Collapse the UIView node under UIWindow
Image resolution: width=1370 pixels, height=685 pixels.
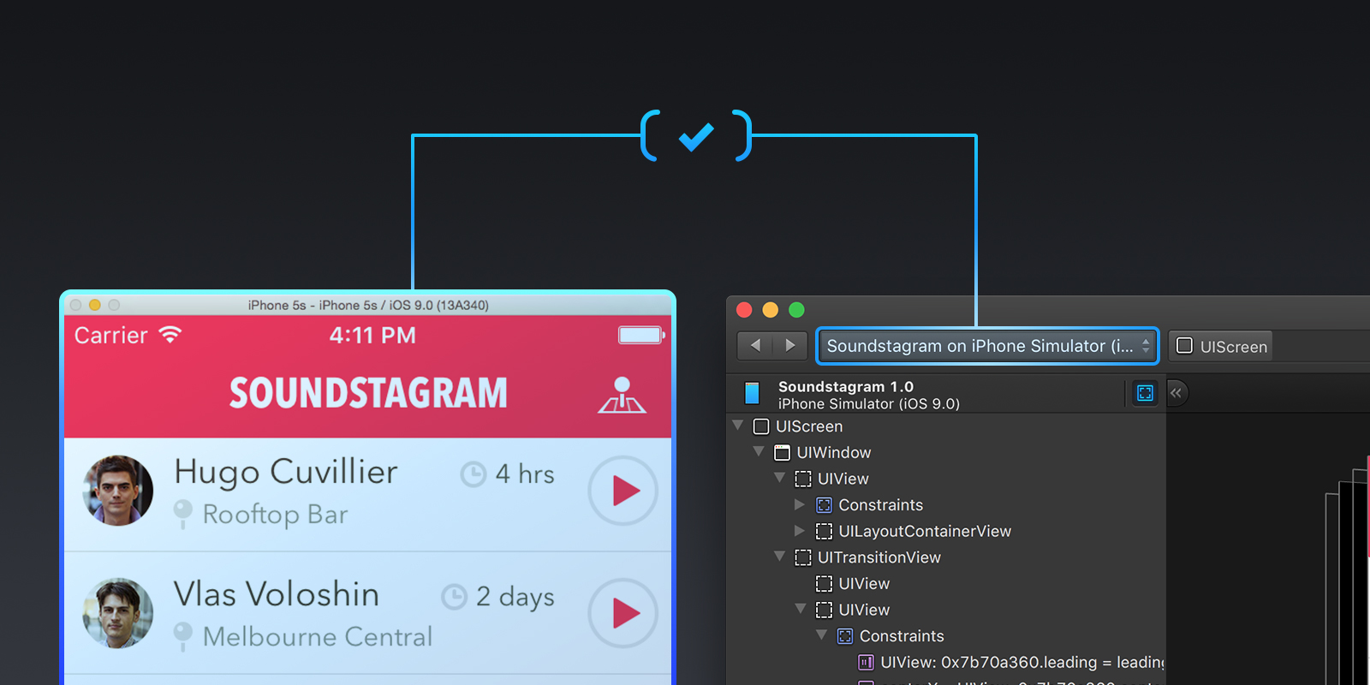(779, 478)
